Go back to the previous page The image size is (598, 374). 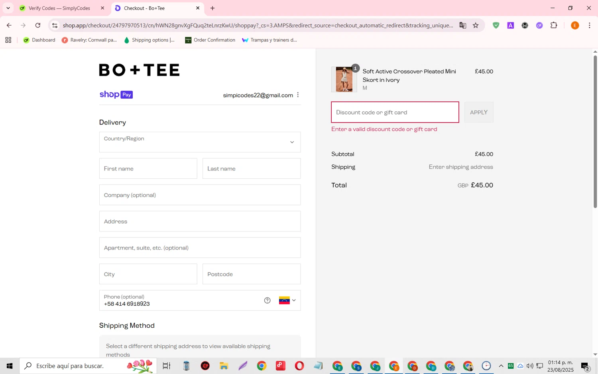point(9,25)
